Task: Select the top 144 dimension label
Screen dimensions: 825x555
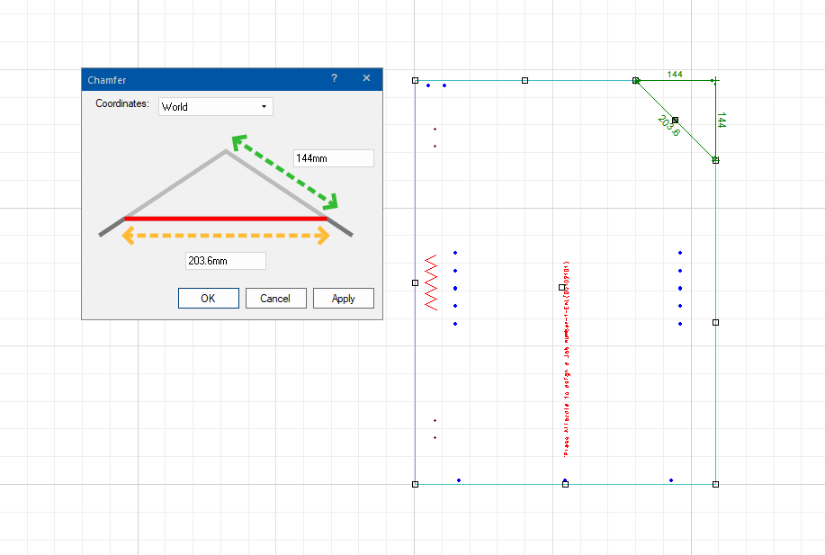Action: [x=675, y=74]
